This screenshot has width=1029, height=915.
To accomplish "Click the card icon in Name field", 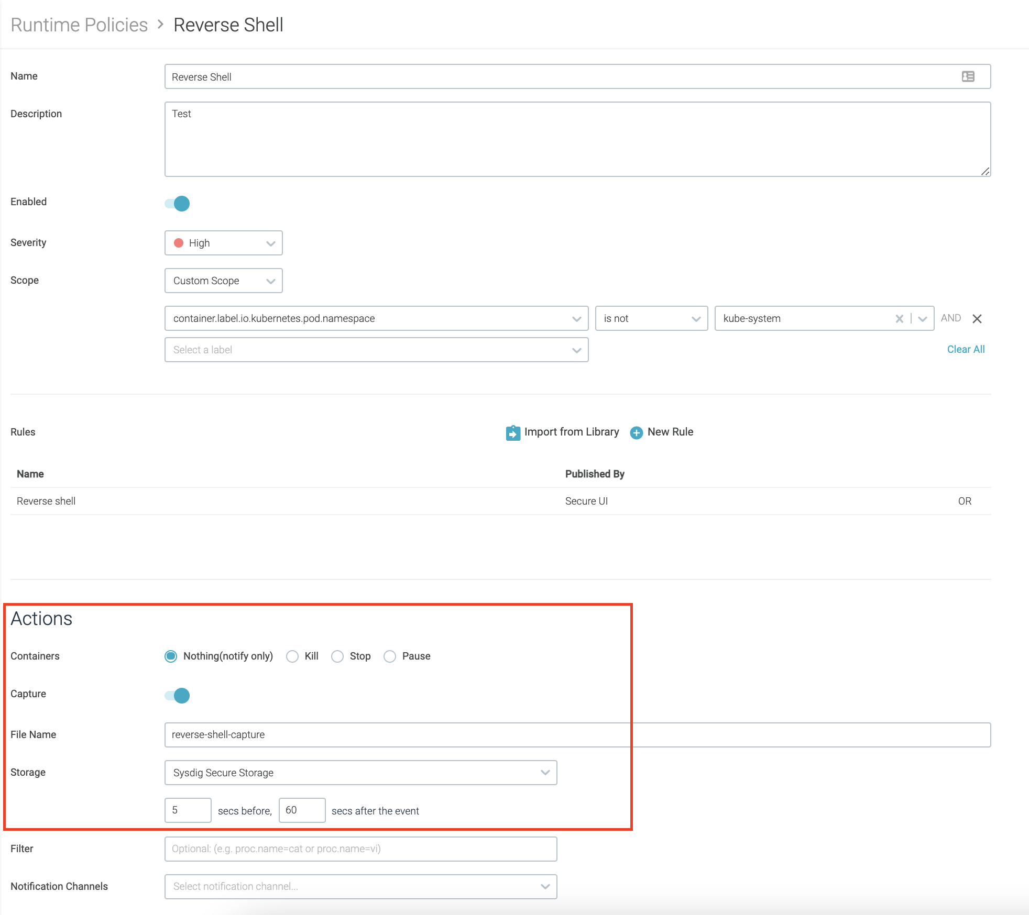I will coord(968,77).
